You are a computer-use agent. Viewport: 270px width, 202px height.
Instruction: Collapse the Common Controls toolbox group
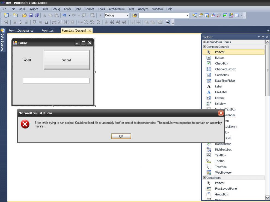204,47
